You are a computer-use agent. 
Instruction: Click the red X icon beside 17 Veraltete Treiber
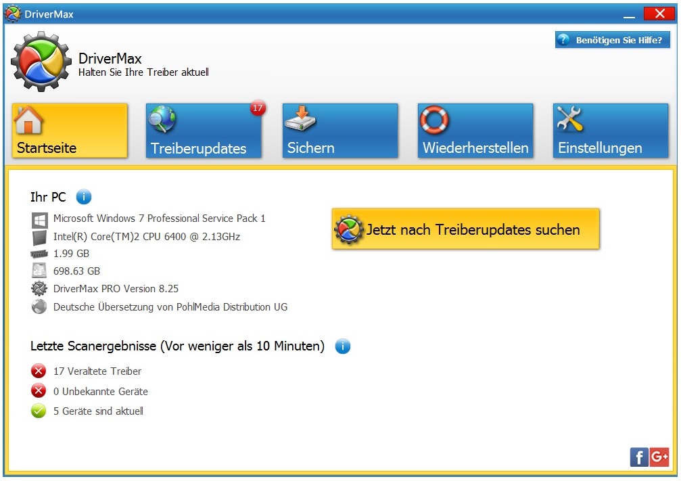39,371
